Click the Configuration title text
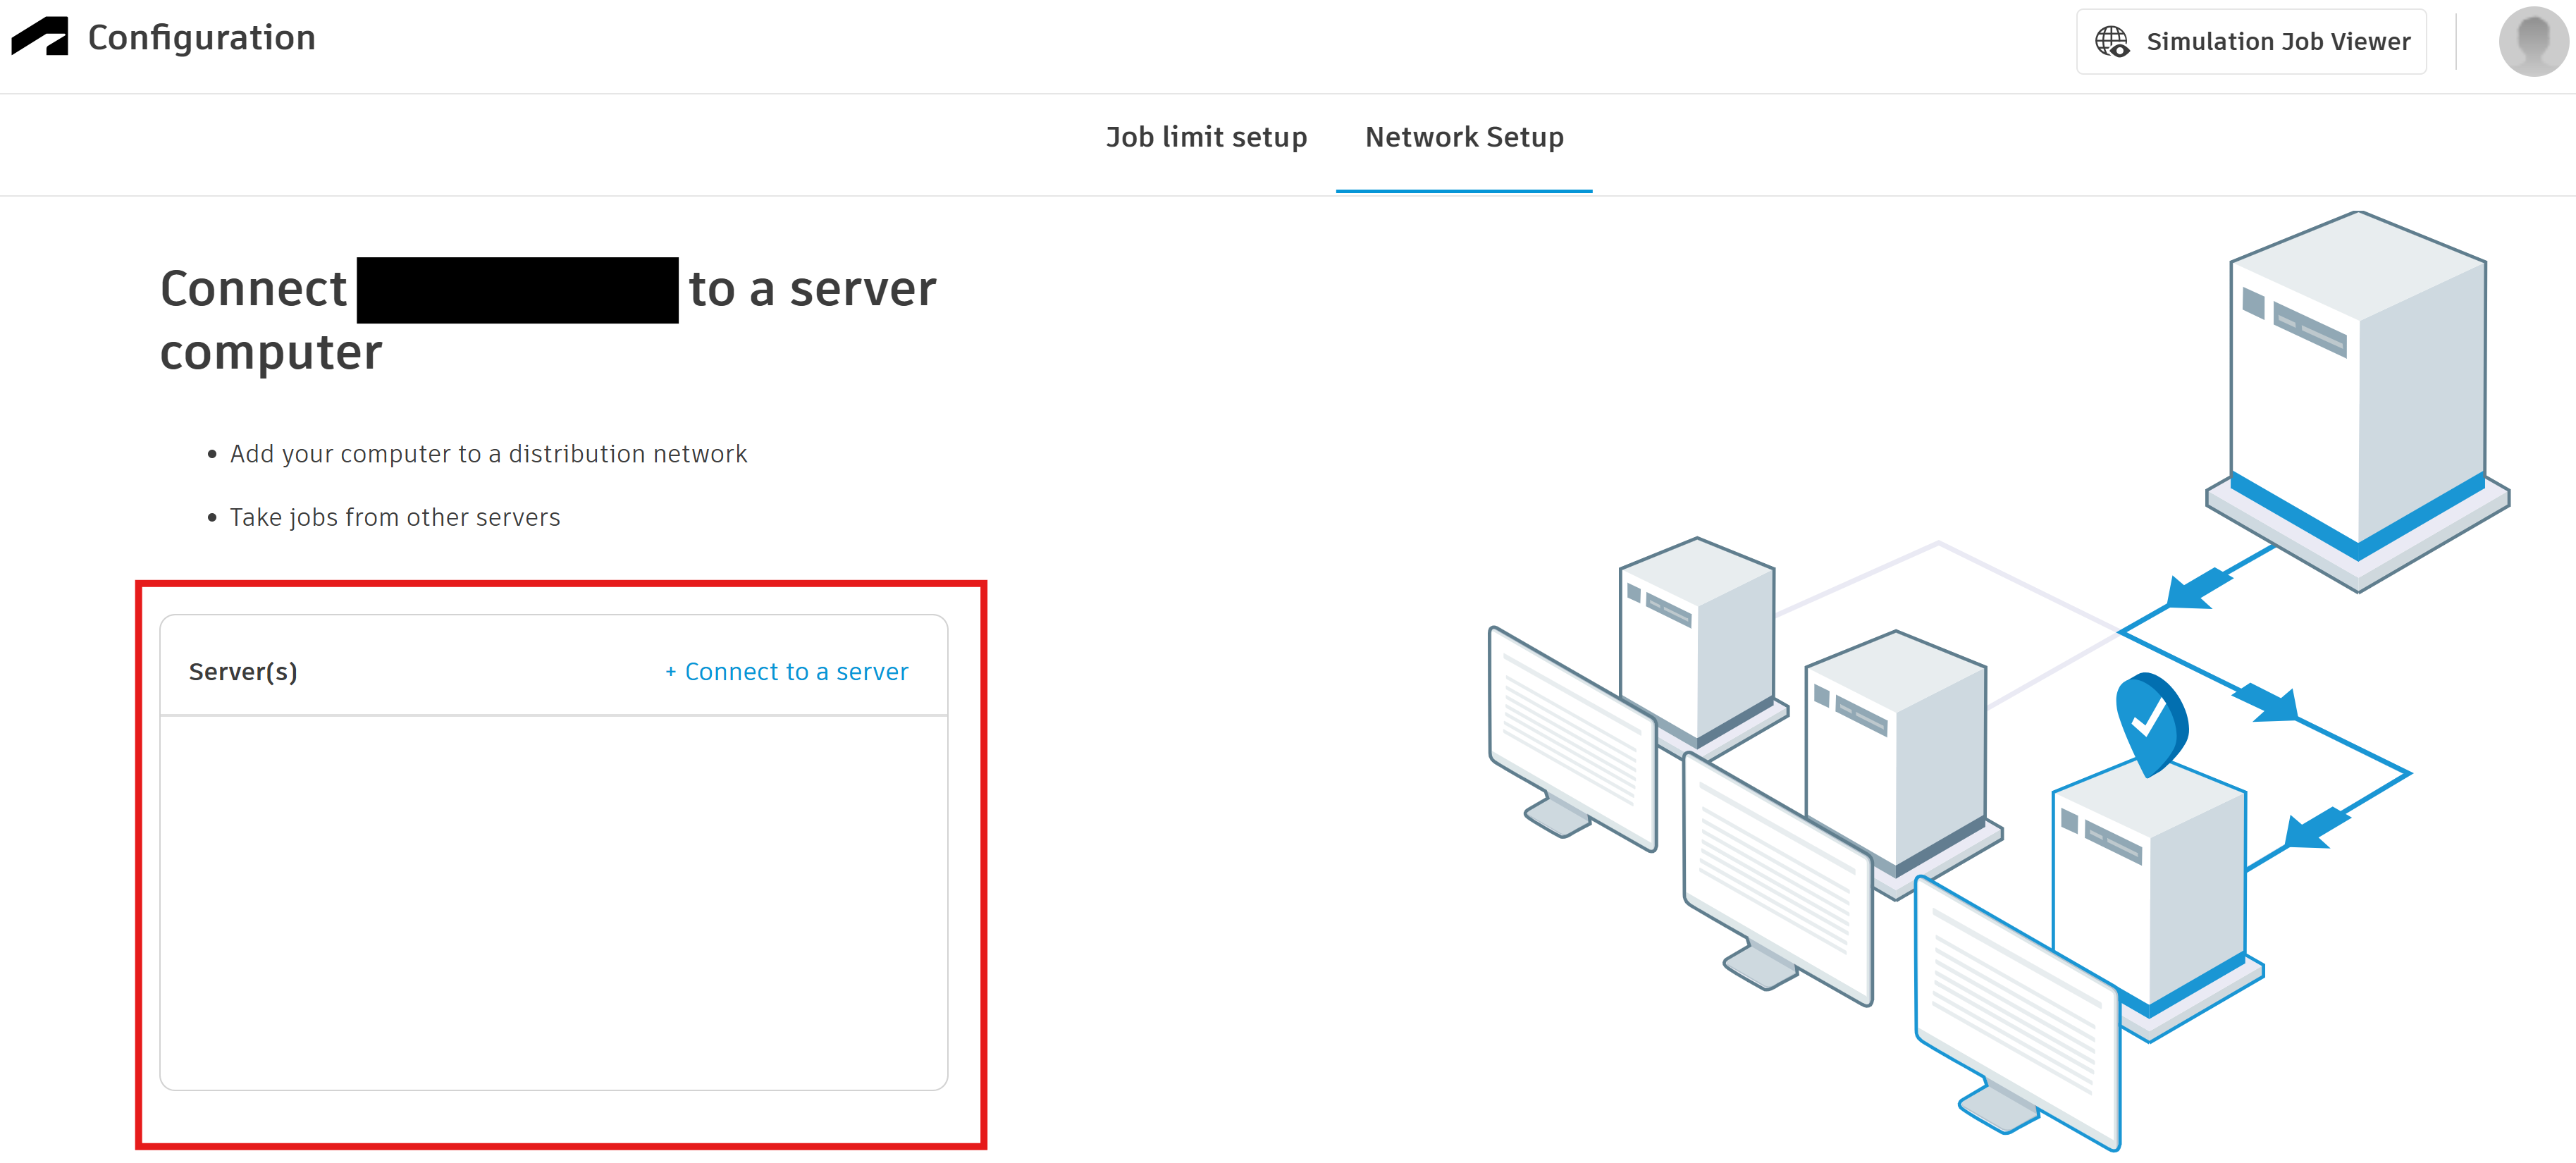 tap(201, 38)
